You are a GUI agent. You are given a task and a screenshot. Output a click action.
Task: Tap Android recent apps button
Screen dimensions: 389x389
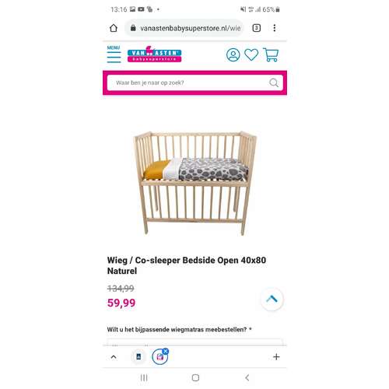pyautogui.click(x=144, y=378)
